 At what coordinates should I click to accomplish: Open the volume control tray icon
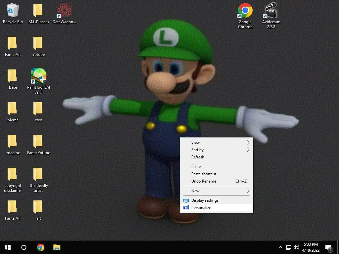(x=296, y=247)
